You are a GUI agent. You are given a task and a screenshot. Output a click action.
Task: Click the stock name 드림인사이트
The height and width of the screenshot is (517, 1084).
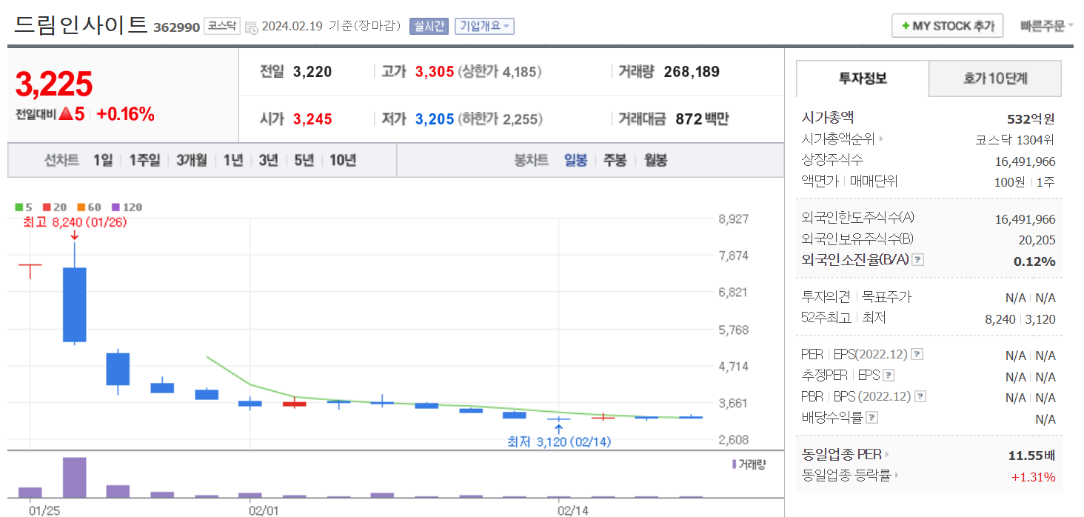81,25
